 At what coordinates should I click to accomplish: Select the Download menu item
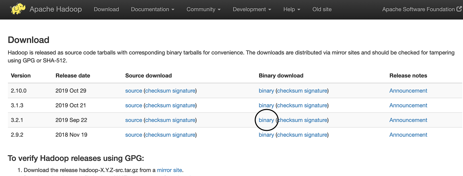click(106, 9)
